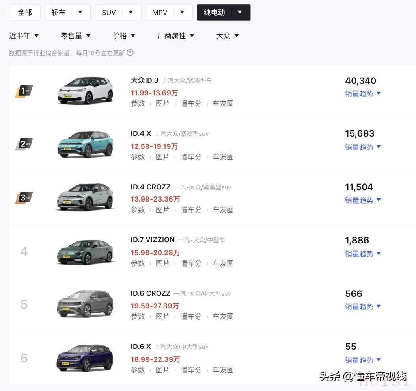Open 参数 for ID.4 CROZZ

(x=138, y=210)
